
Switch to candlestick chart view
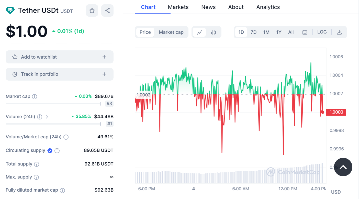click(x=214, y=32)
